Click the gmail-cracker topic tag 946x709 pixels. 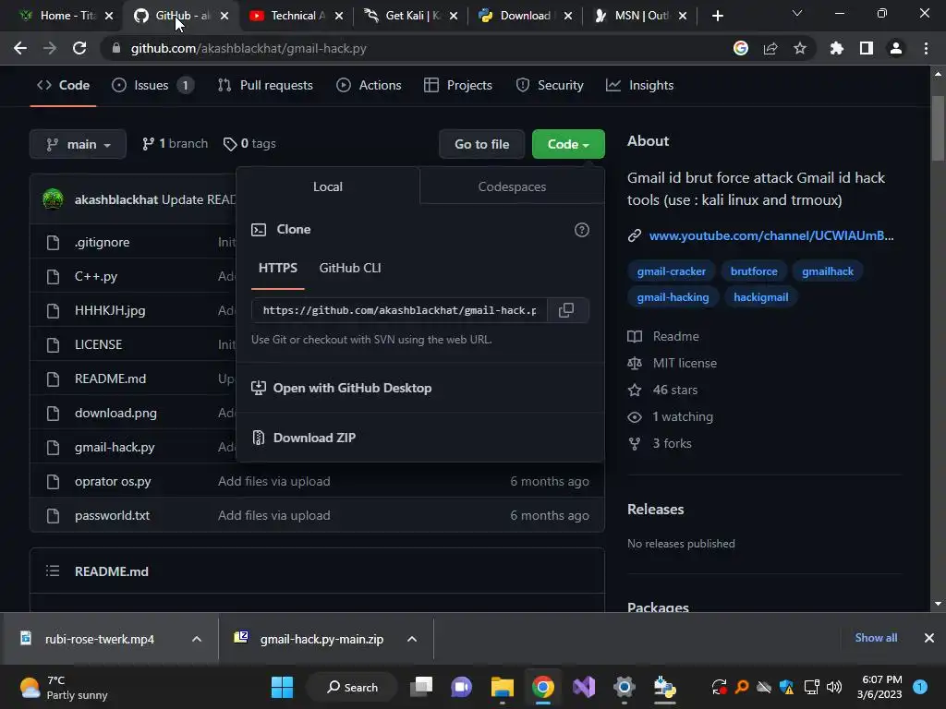672,271
